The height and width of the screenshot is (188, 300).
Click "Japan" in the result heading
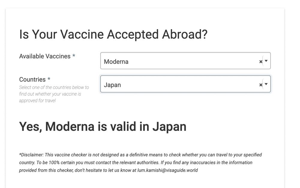pos(169,127)
